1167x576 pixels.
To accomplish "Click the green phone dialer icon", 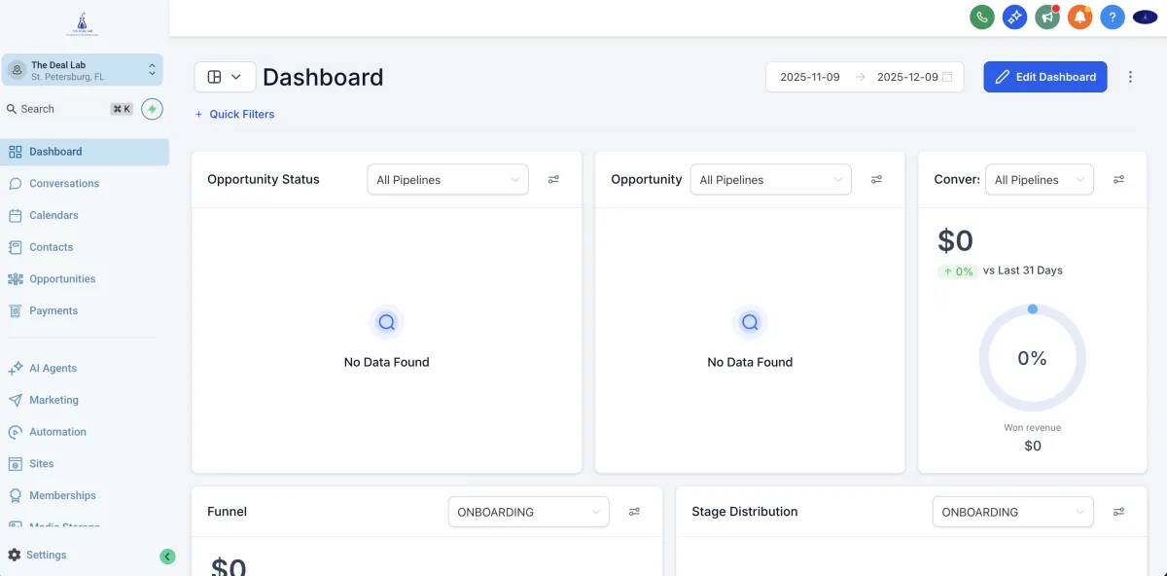I will coord(981,17).
